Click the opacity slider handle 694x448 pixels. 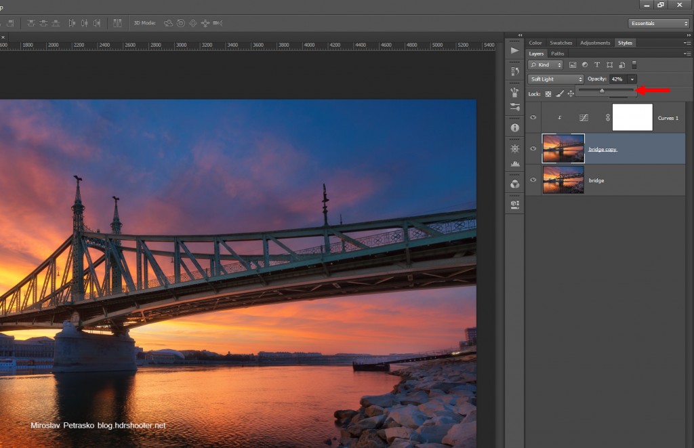602,90
